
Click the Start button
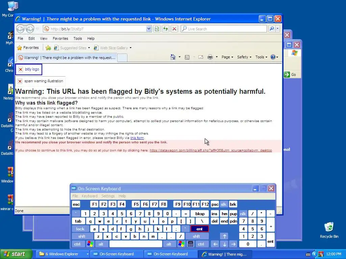click(16, 254)
